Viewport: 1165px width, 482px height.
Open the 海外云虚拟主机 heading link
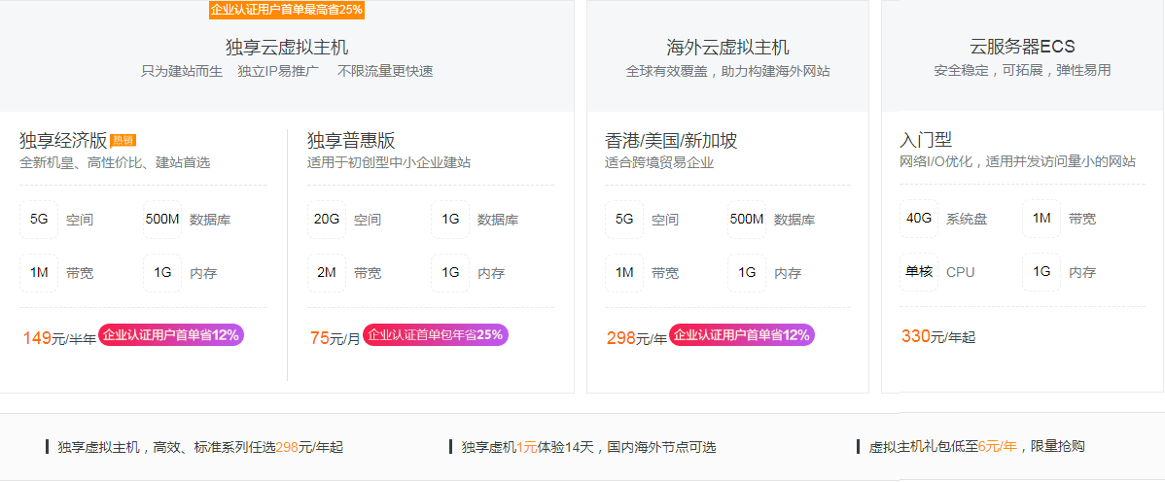728,48
